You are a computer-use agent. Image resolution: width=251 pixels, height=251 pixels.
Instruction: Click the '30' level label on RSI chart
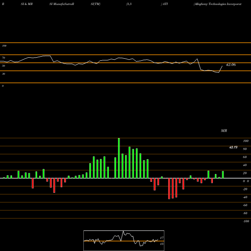[x=4, y=74]
